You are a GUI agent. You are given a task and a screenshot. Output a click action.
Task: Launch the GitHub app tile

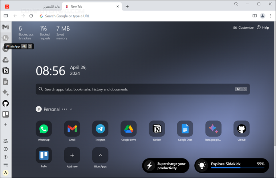click(241, 129)
